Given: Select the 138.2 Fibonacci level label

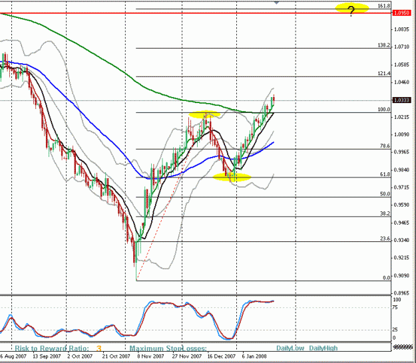Looking at the screenshot, I should [384, 45].
